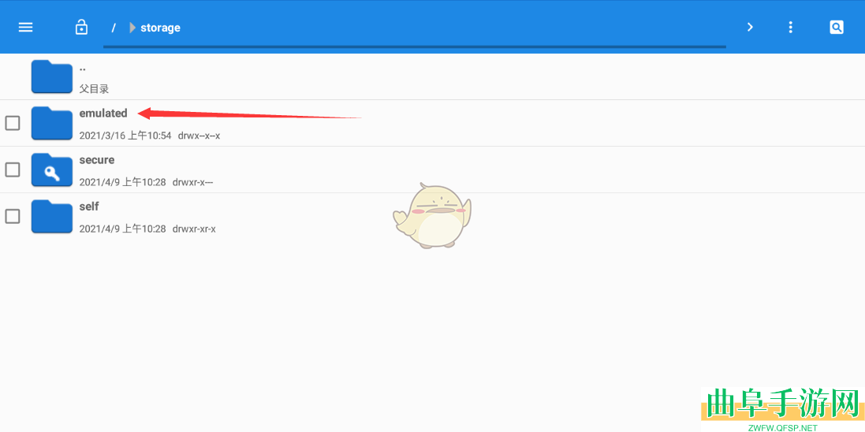Select the root slash breadcrumb

click(x=113, y=28)
